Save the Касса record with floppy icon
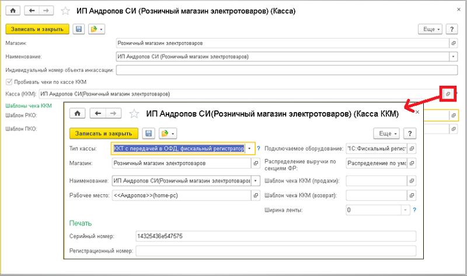The width and height of the screenshot is (467, 276). click(79, 29)
